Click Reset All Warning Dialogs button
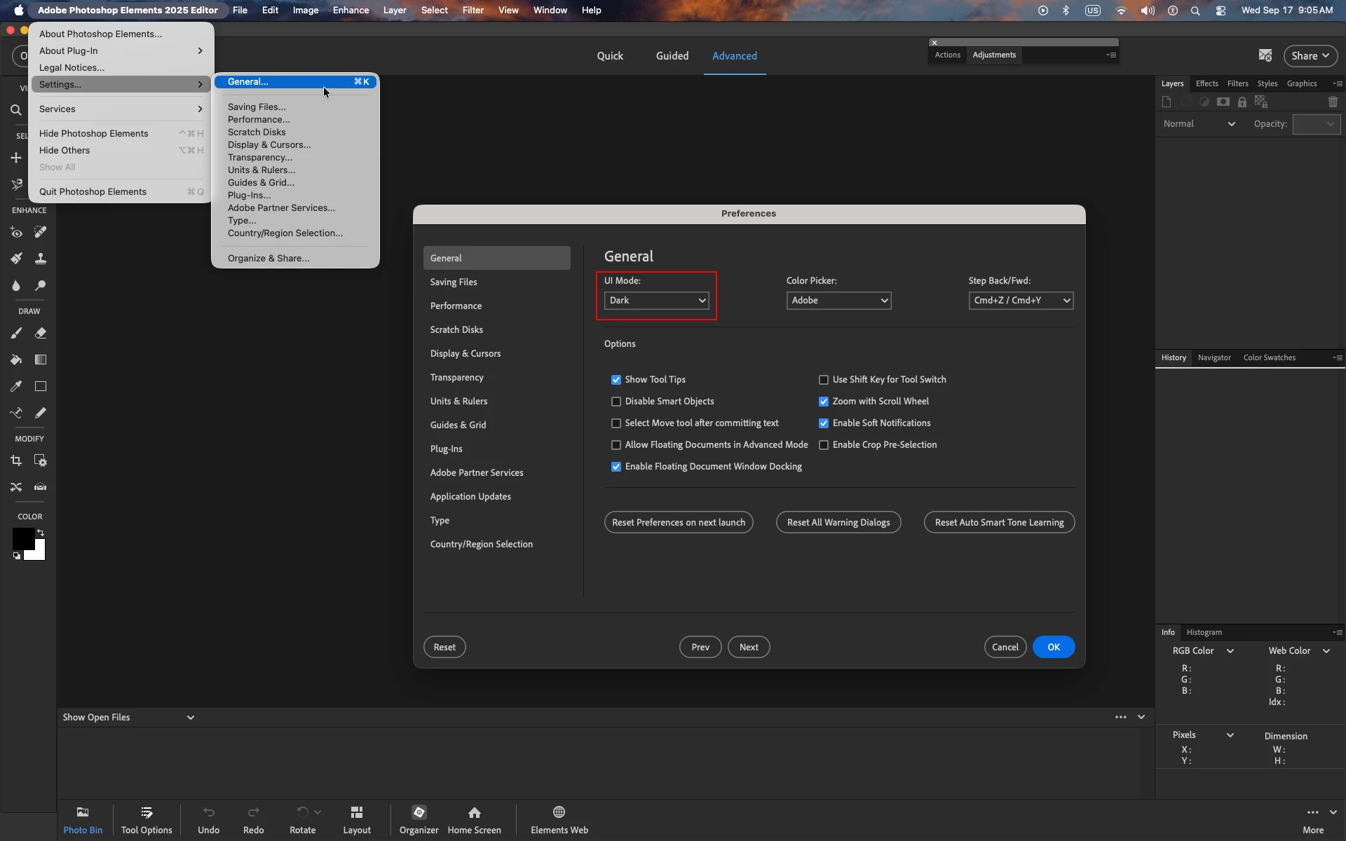1346x841 pixels. (x=838, y=522)
